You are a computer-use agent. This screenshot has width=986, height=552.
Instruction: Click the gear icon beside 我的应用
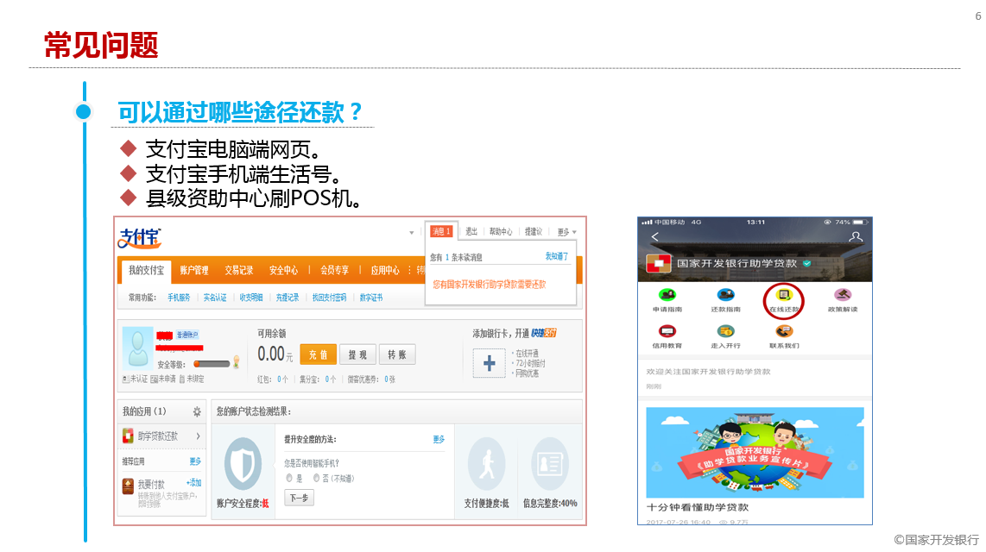point(197,412)
